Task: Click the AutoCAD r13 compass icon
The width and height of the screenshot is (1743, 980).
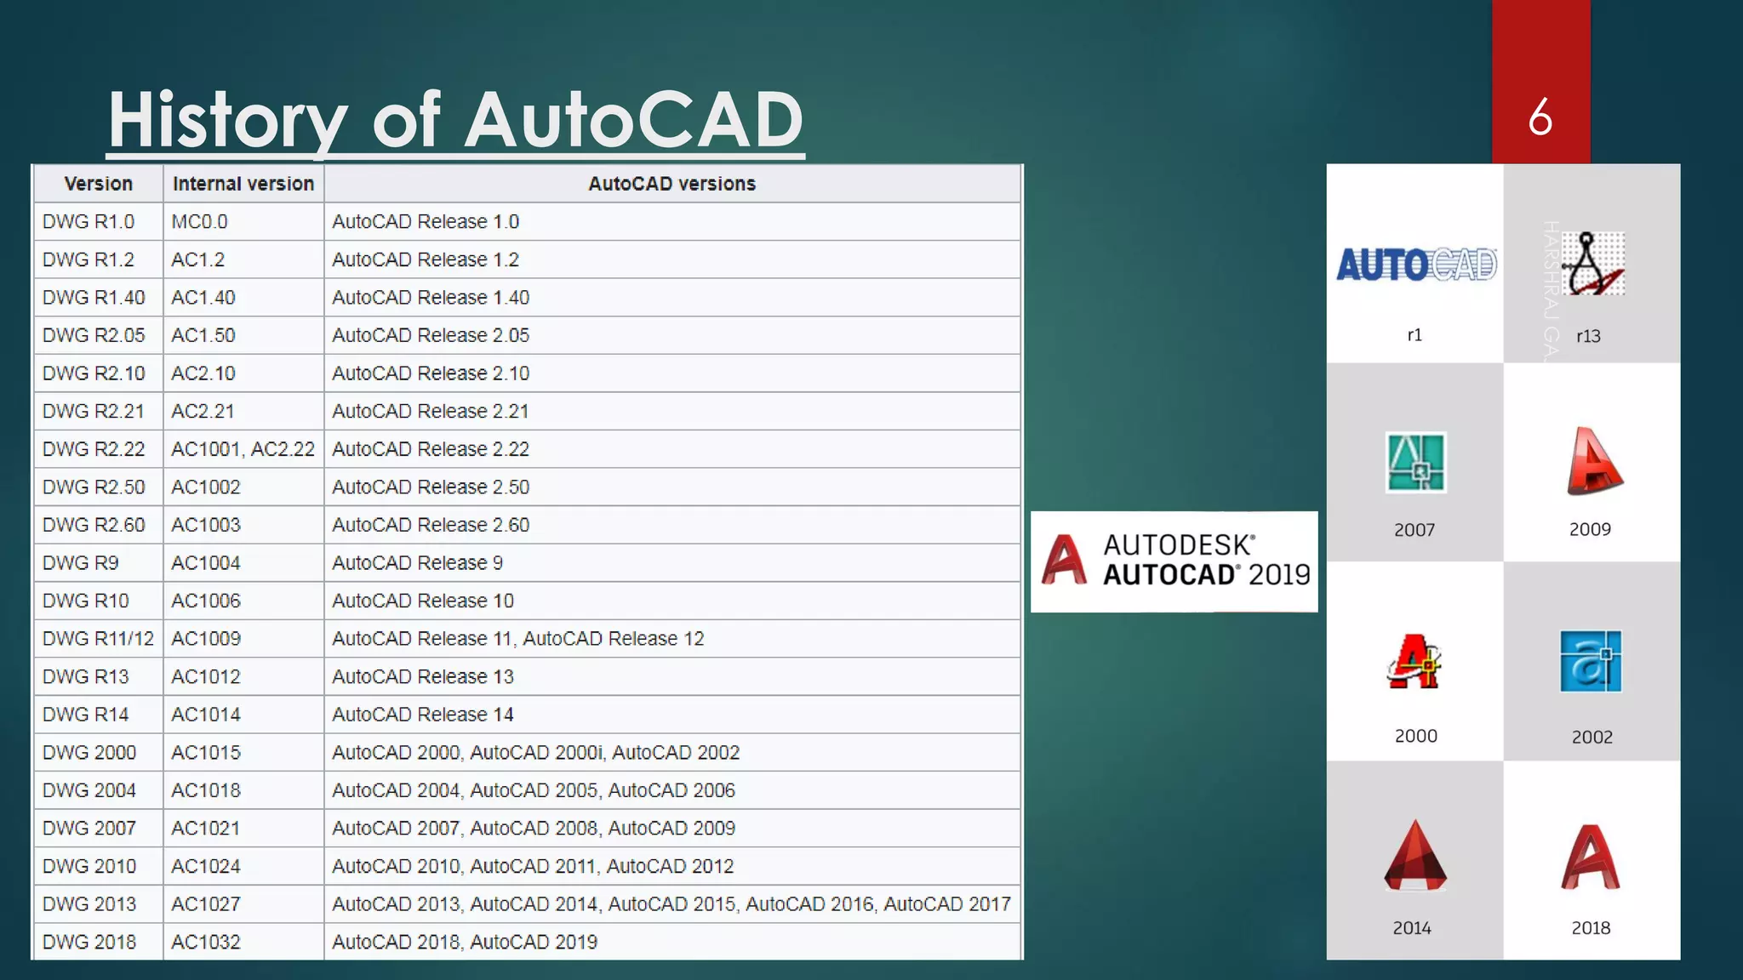Action: pos(1592,264)
